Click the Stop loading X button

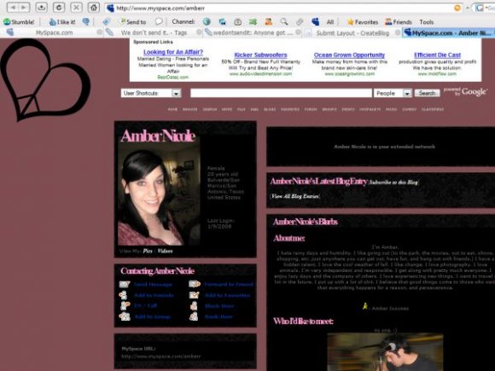pyautogui.click(x=76, y=8)
